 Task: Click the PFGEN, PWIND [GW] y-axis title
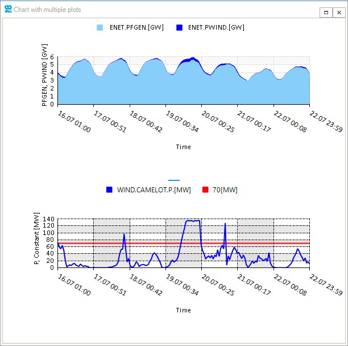(x=45, y=81)
